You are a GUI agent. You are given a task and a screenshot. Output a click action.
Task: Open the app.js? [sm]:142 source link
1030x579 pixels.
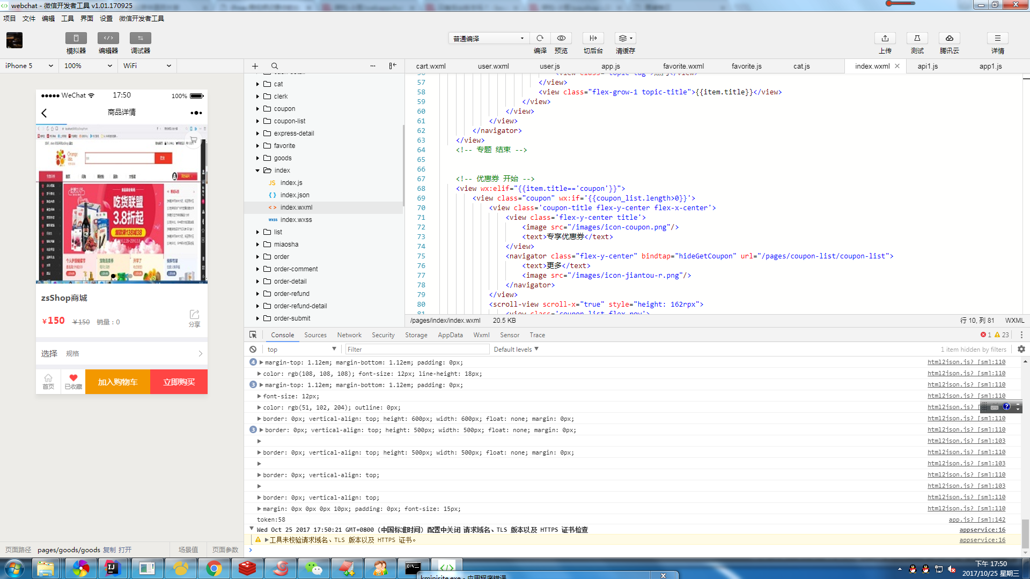[977, 519]
